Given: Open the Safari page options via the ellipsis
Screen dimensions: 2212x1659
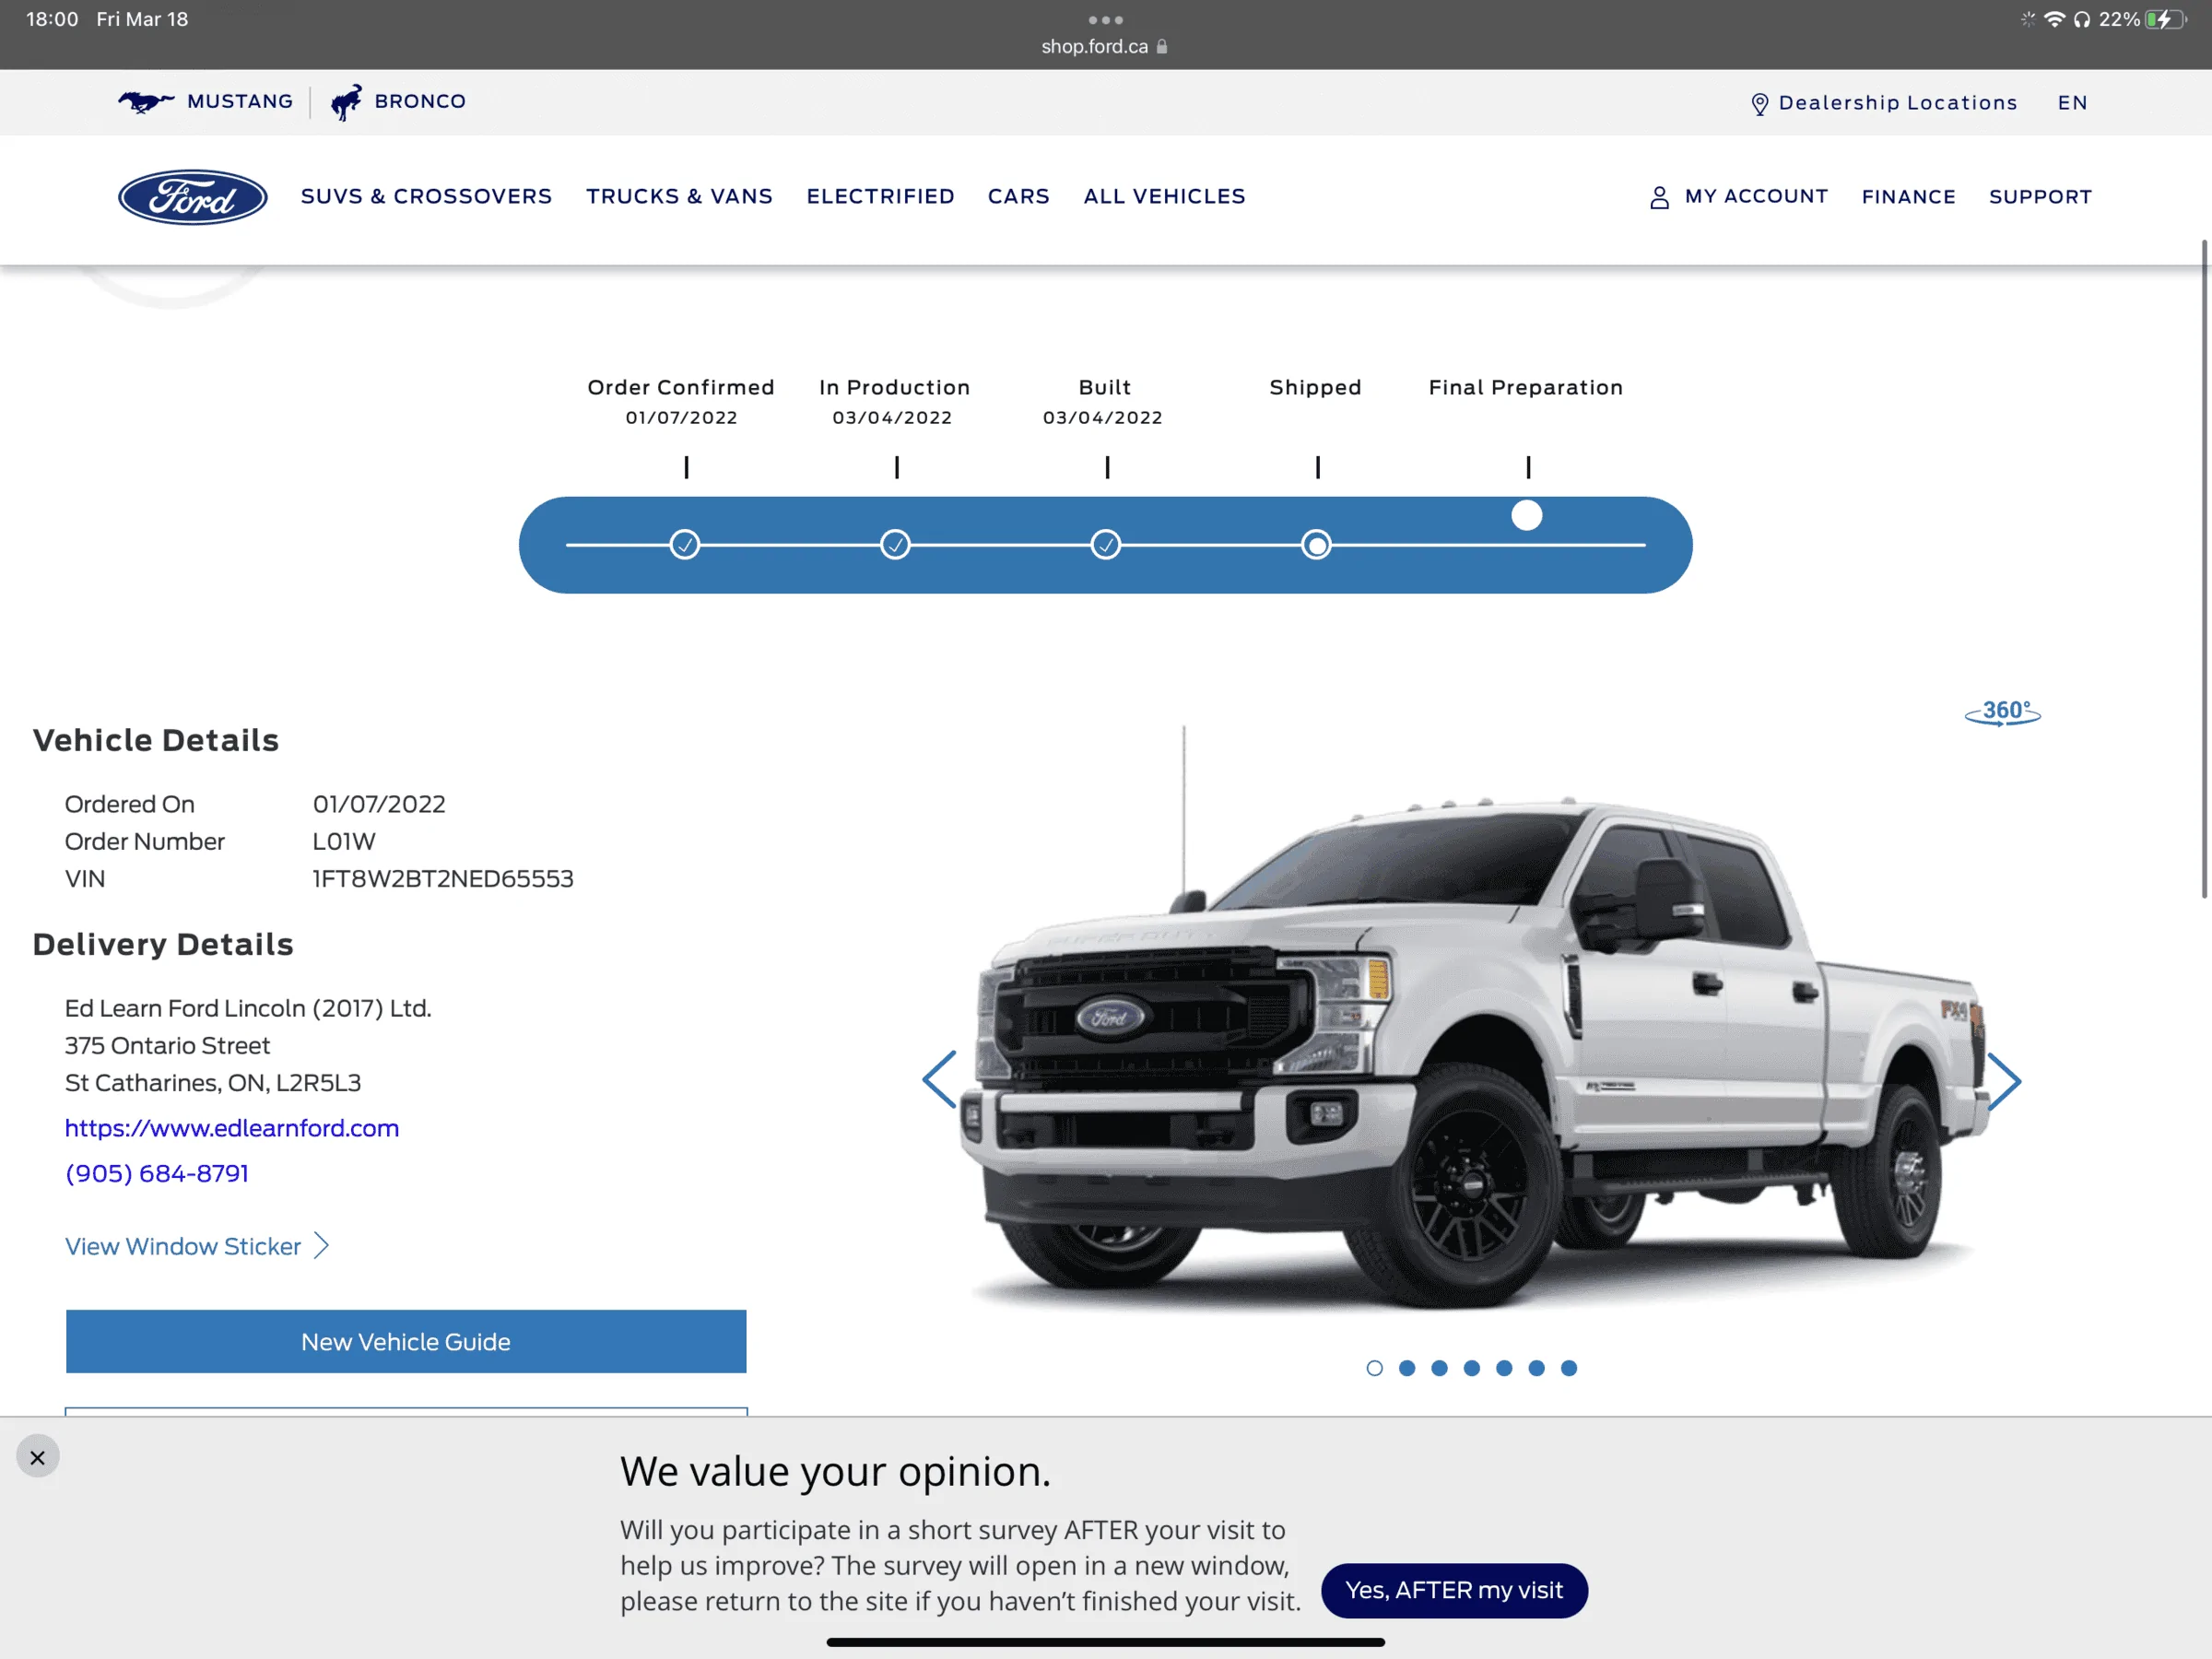Looking at the screenshot, I should pyautogui.click(x=1104, y=20).
